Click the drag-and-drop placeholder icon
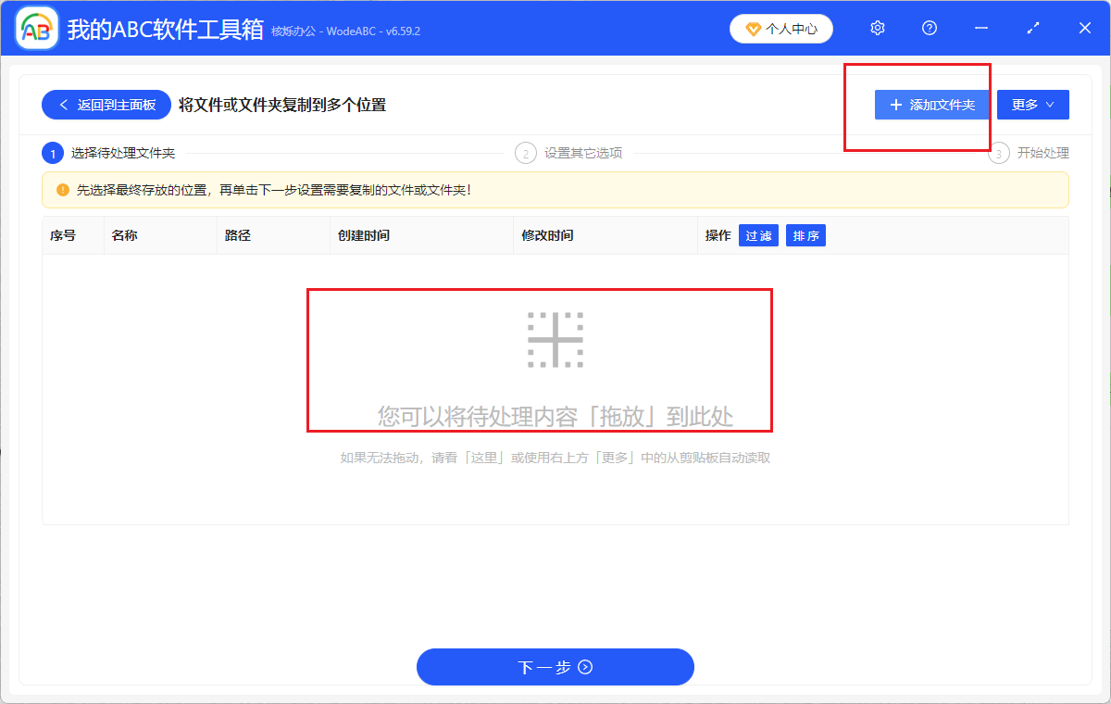This screenshot has height=704, width=1111. point(555,341)
